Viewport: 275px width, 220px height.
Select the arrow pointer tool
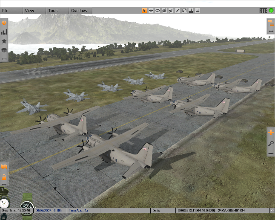click(x=144, y=11)
